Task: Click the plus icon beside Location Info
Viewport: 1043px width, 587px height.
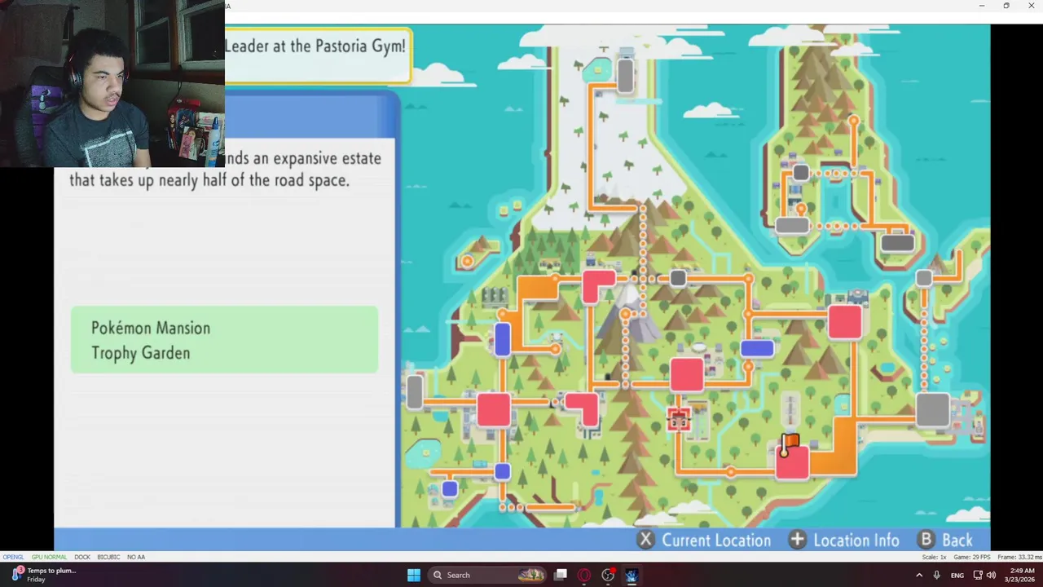Action: 797,540
